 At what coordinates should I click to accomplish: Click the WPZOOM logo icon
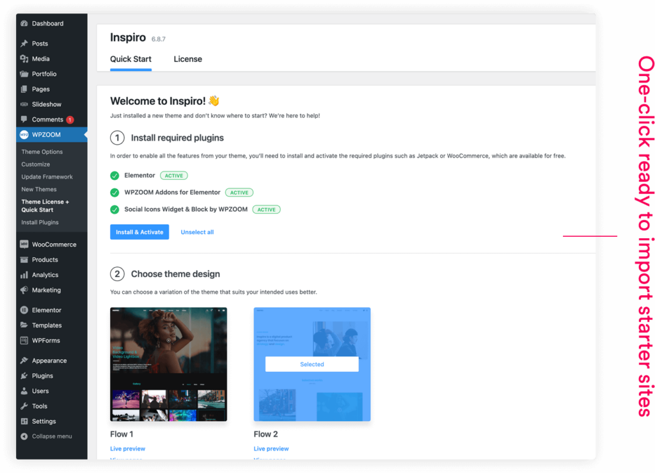point(24,134)
